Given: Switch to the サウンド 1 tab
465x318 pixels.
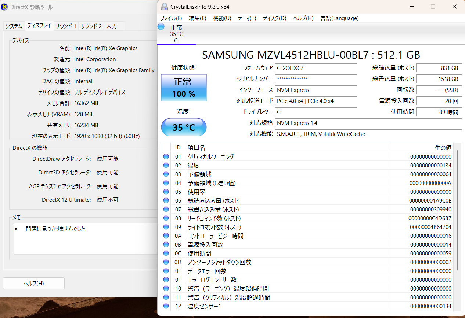Looking at the screenshot, I should [x=66, y=26].
